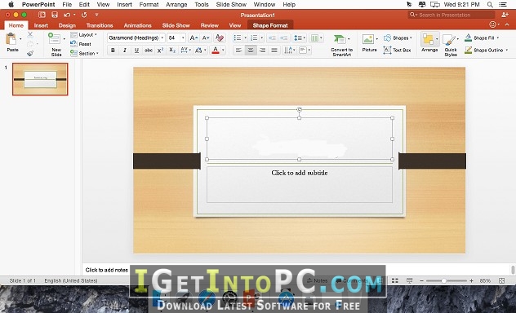The width and height of the screenshot is (516, 313).
Task: Toggle the sidebar panel icon in title bar
Action: click(x=42, y=15)
